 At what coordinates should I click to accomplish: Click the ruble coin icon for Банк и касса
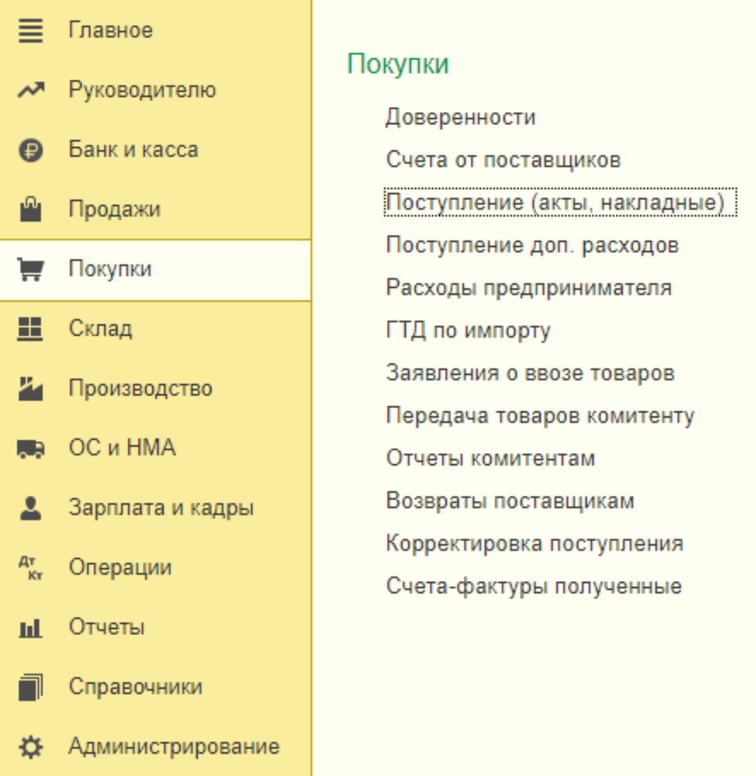(x=31, y=150)
